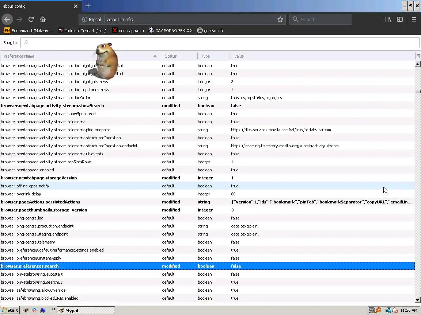Click the tiles.services.mozilla.com URL value

pyautogui.click(x=281, y=130)
